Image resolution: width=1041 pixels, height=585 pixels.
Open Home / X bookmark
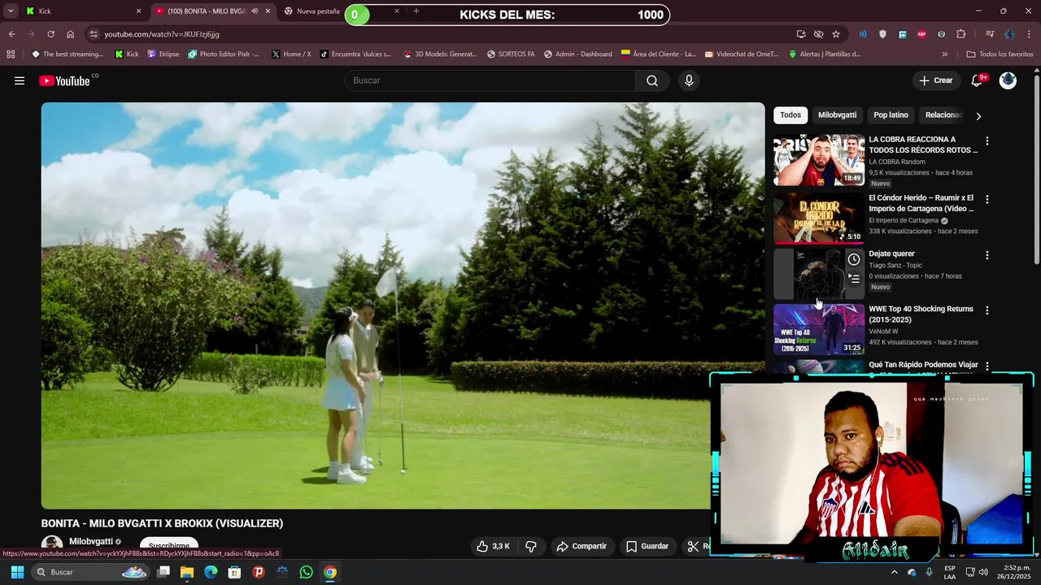(x=291, y=54)
